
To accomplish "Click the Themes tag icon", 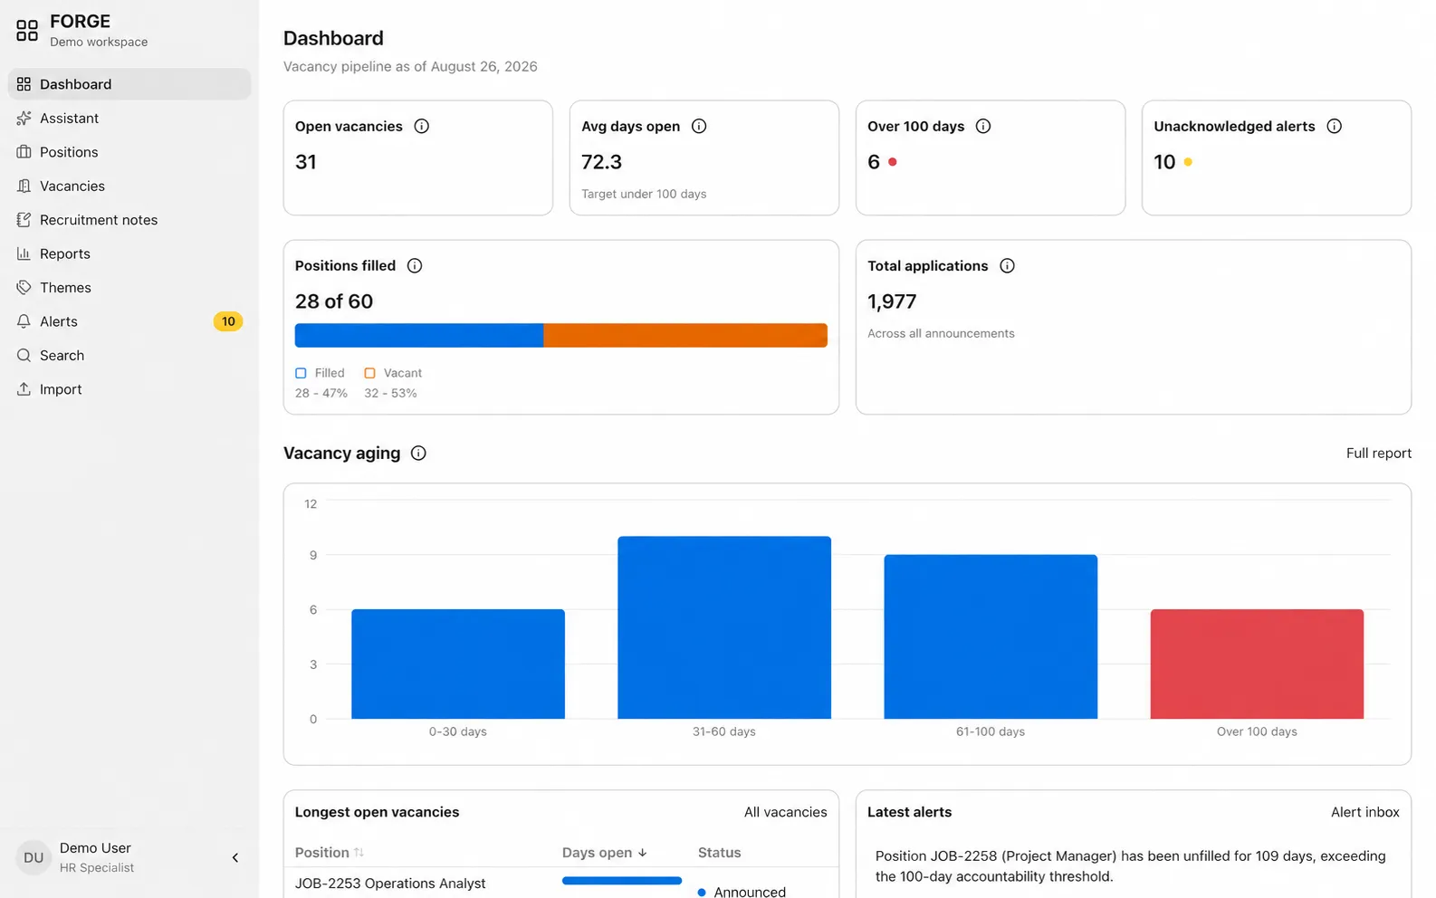I will (24, 288).
